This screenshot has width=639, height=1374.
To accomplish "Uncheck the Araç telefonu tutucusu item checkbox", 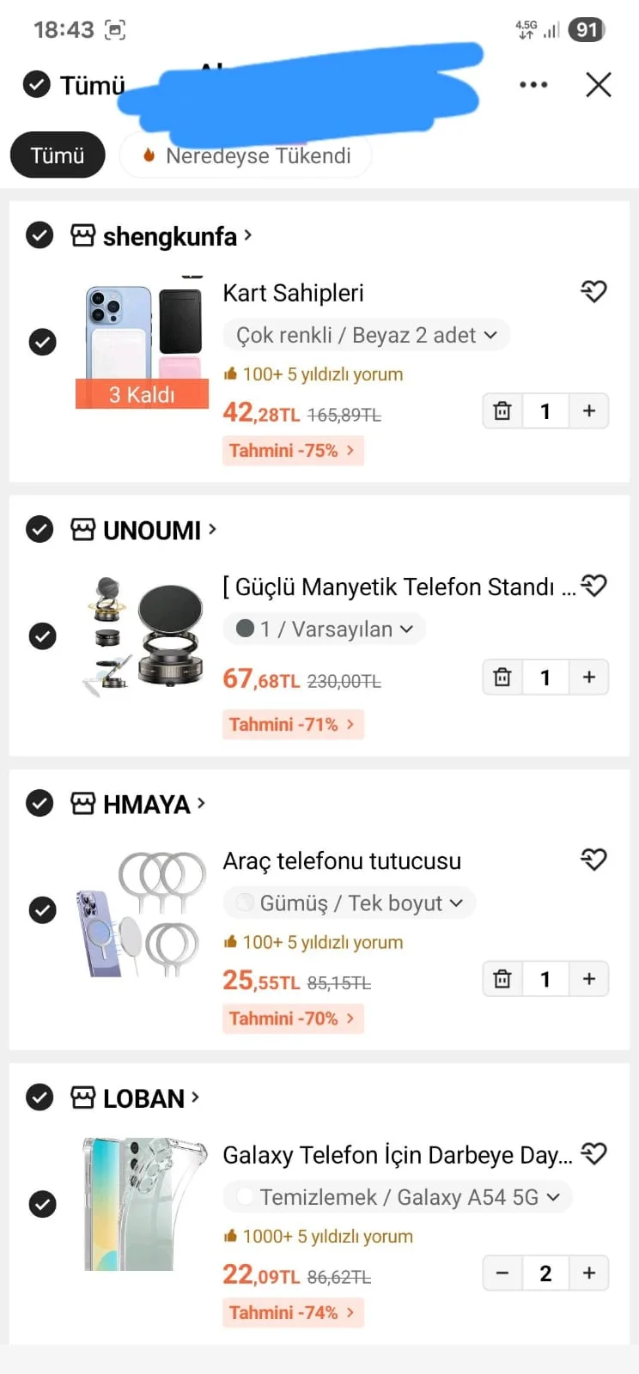I will pos(42,909).
